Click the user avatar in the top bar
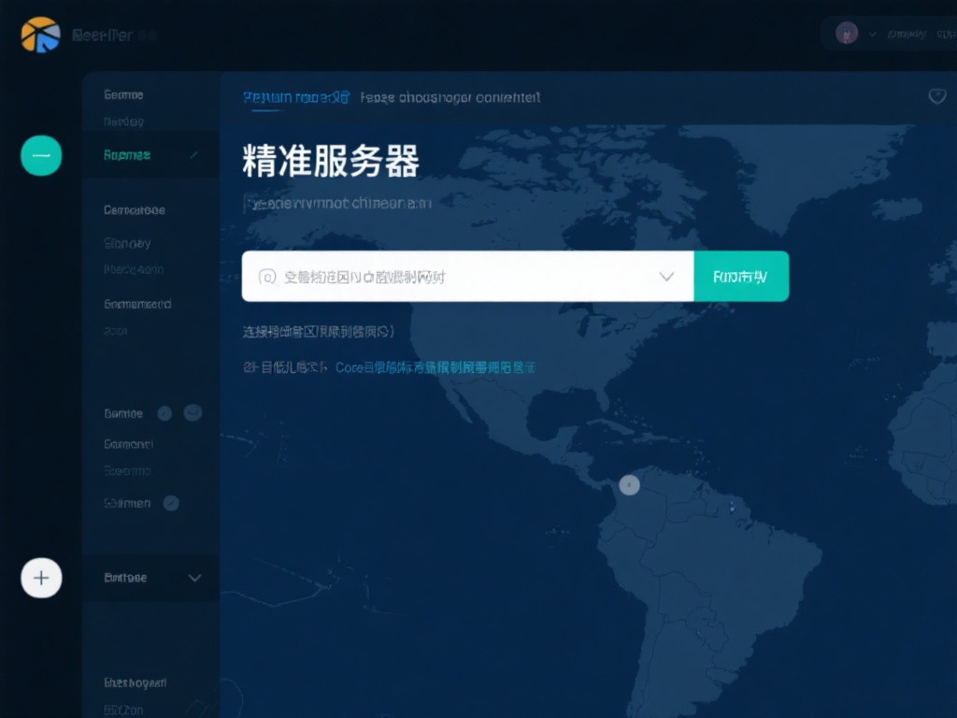 tap(848, 34)
